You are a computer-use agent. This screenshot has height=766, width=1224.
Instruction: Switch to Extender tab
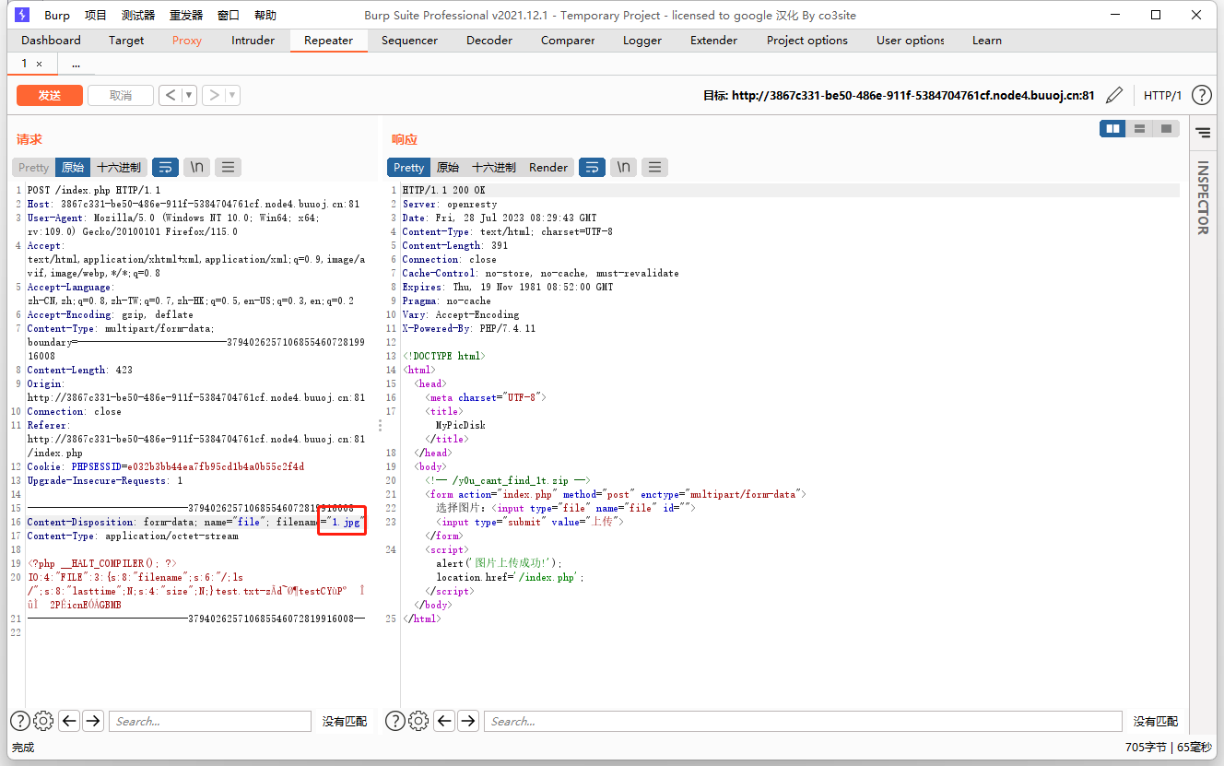(713, 41)
